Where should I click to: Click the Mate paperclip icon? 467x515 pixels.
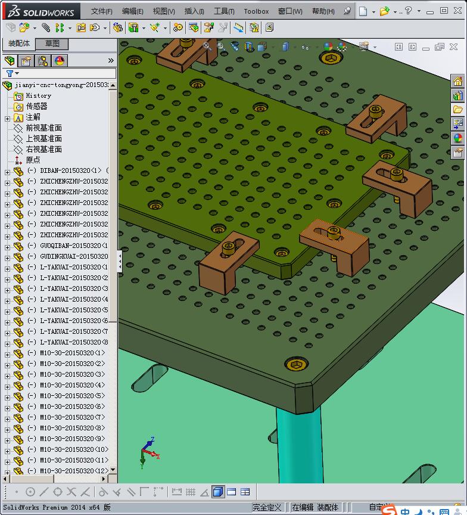click(46, 27)
